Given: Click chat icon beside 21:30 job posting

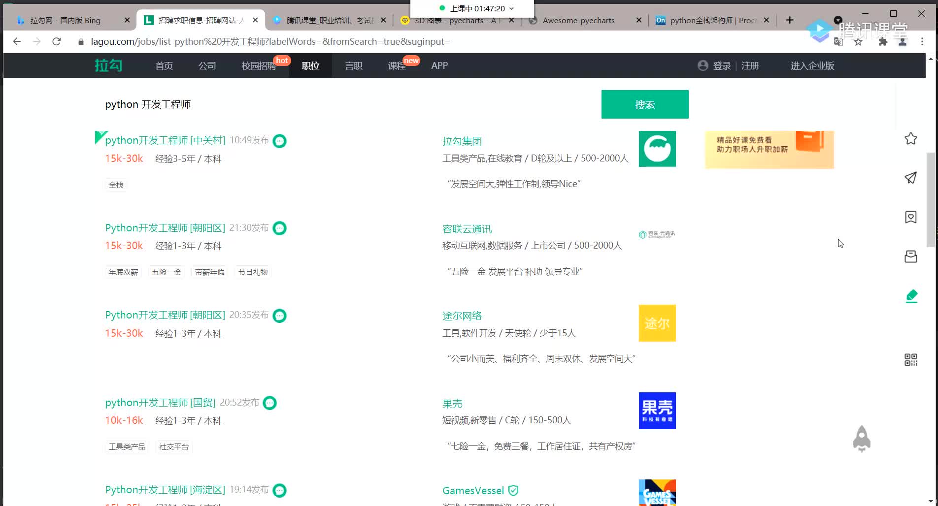Looking at the screenshot, I should click(279, 228).
